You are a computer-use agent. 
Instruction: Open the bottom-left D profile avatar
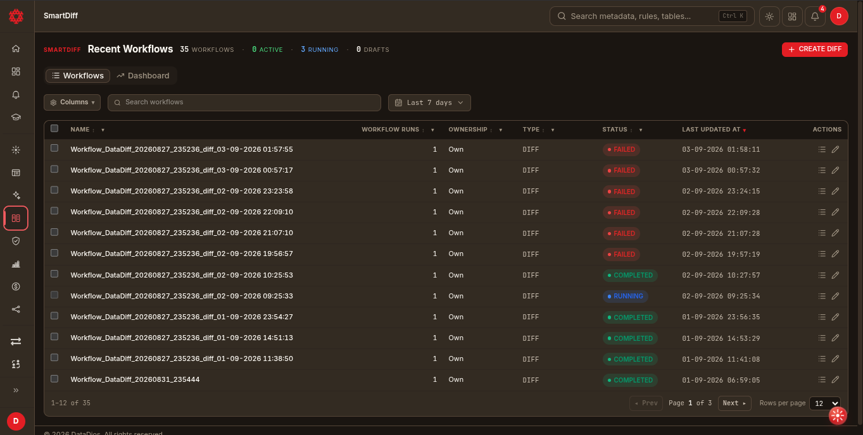pos(16,421)
